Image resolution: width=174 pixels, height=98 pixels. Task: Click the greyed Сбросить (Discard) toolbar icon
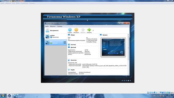83,30
